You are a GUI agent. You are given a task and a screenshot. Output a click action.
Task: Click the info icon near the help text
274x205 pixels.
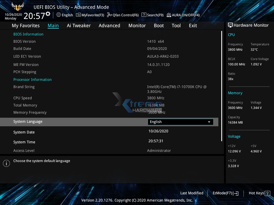pyautogui.click(x=6, y=163)
